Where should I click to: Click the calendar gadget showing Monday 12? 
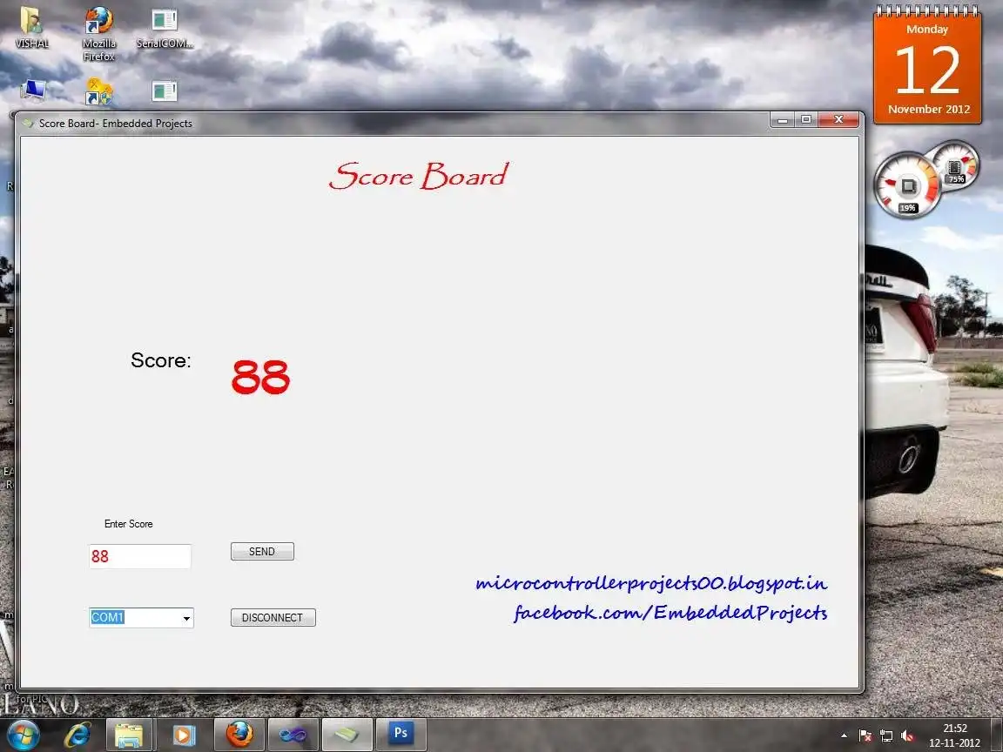coord(927,66)
